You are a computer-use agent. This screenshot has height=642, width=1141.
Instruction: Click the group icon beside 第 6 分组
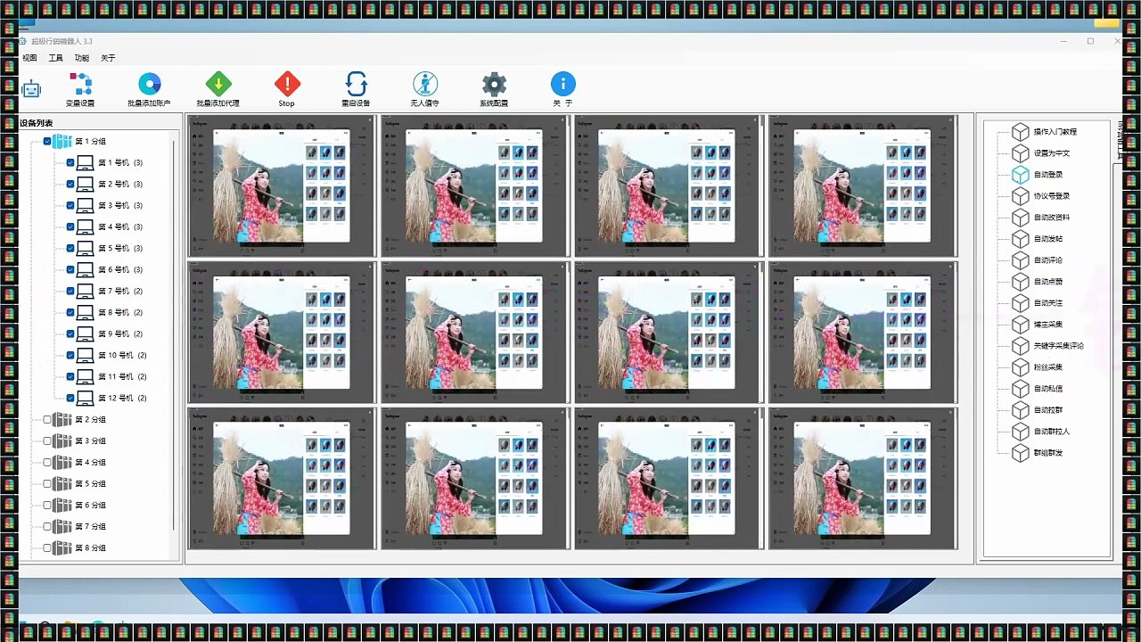click(x=62, y=505)
